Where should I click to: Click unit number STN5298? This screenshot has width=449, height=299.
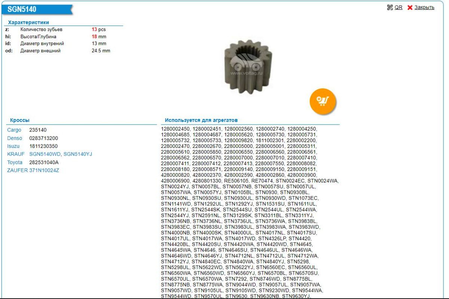click(298, 262)
